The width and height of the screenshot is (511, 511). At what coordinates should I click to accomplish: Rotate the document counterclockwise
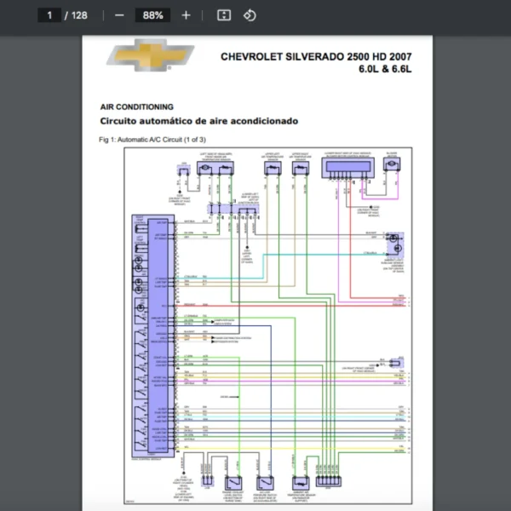(250, 15)
